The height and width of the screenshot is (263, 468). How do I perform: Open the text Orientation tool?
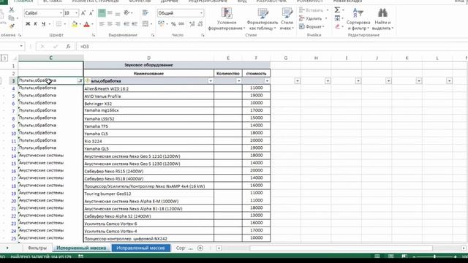(127, 13)
